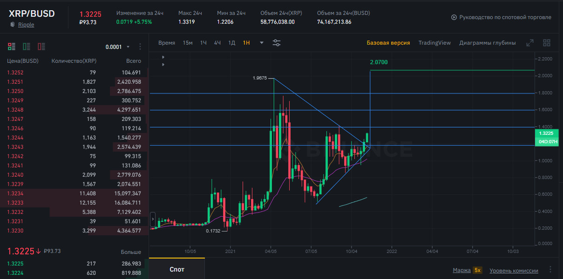
Task: Show sell orders only order book view
Action: coord(41,46)
